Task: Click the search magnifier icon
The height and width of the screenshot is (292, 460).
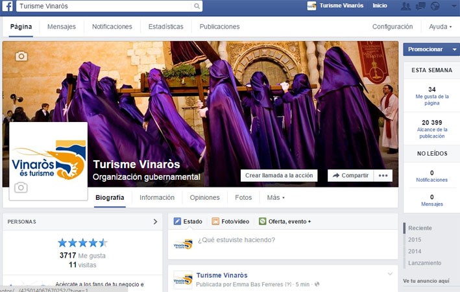Action: [x=197, y=6]
